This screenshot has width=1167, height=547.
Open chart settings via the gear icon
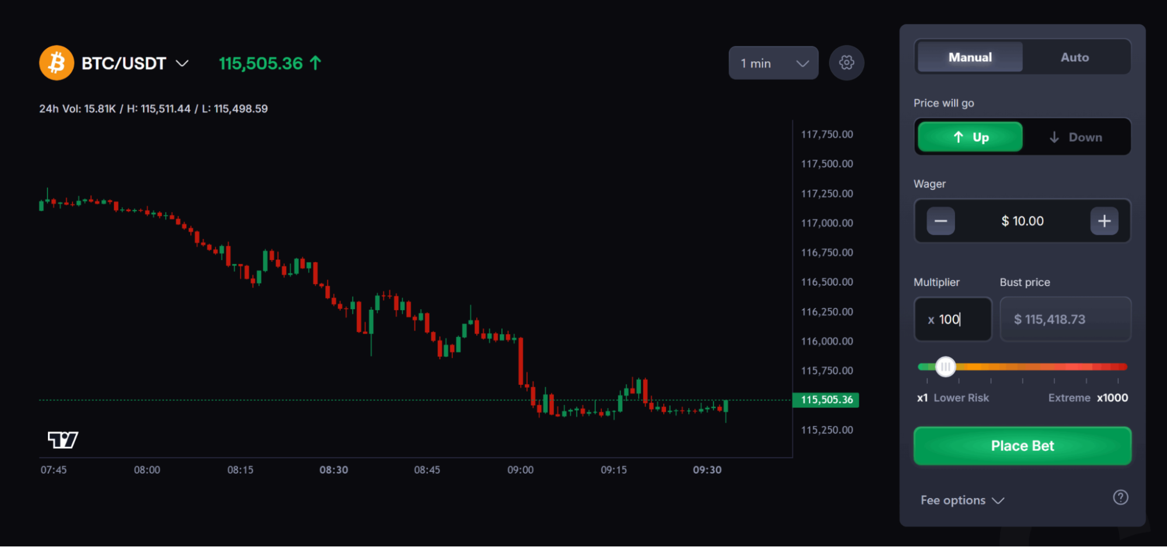846,62
